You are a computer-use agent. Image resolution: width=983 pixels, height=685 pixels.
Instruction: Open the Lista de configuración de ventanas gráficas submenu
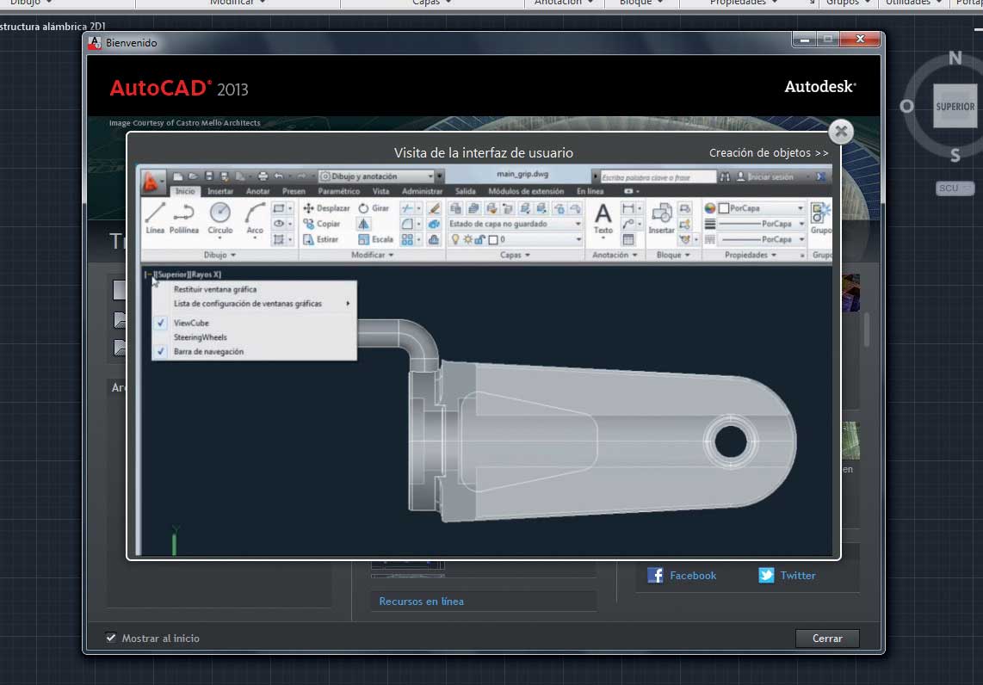[254, 303]
